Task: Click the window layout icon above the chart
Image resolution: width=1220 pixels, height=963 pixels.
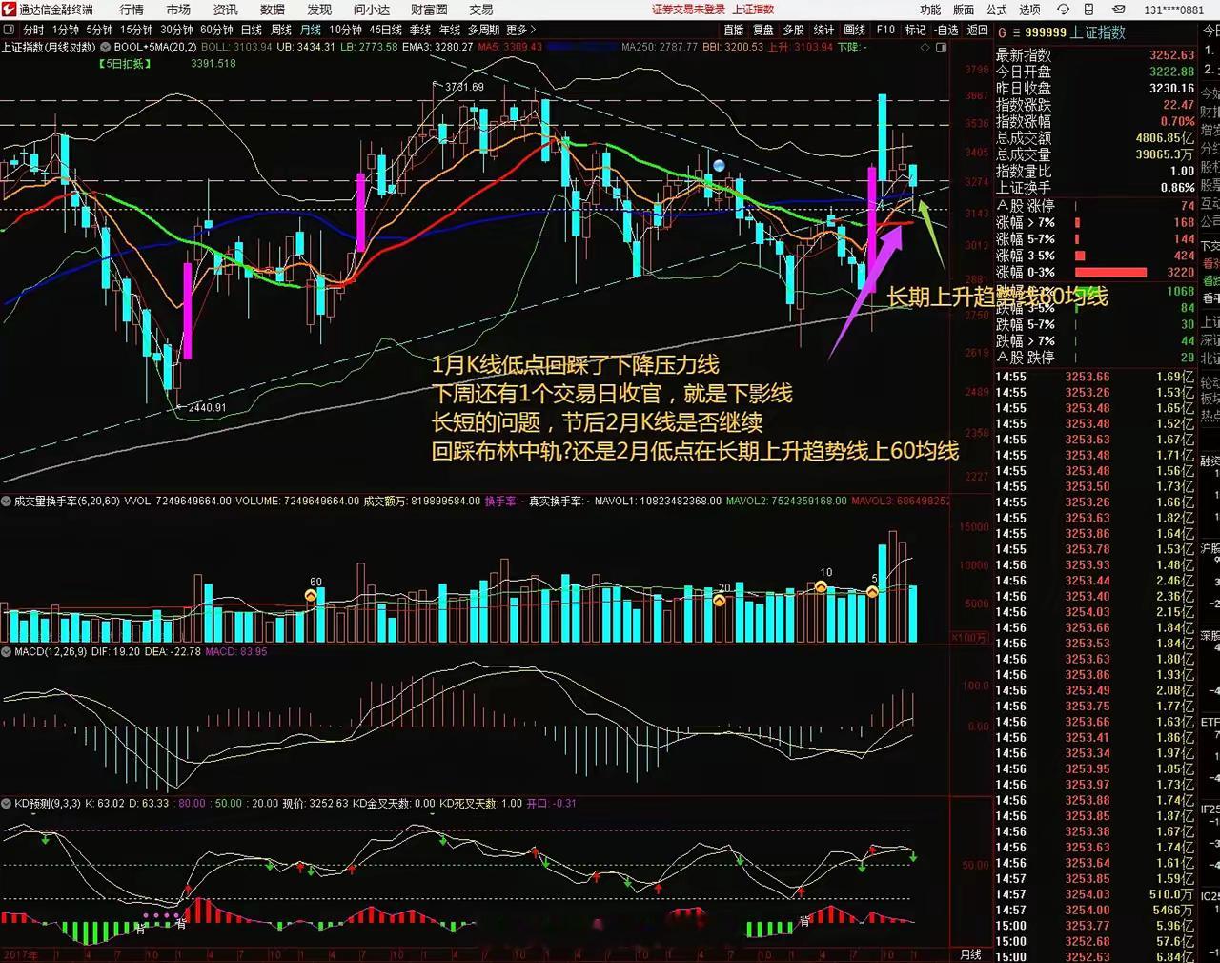Action: [x=941, y=47]
